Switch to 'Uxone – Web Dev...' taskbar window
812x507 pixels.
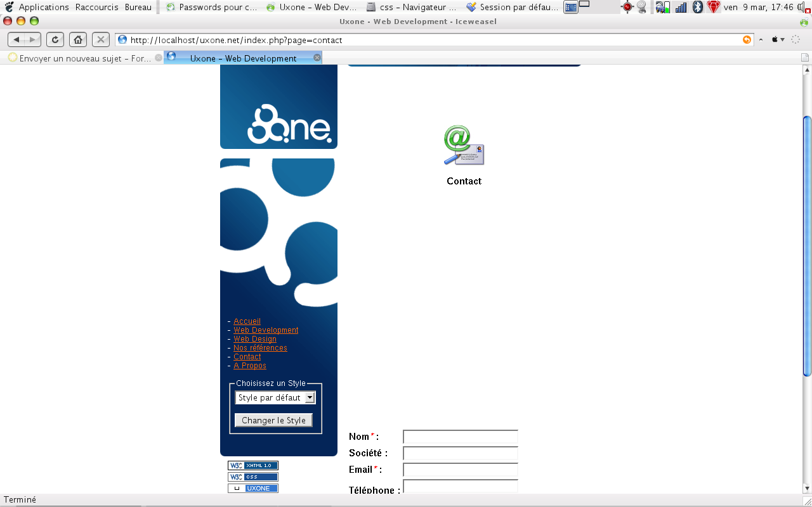[x=313, y=7]
